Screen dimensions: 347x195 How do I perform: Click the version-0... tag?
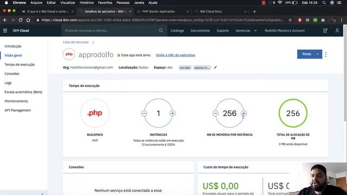202,68
